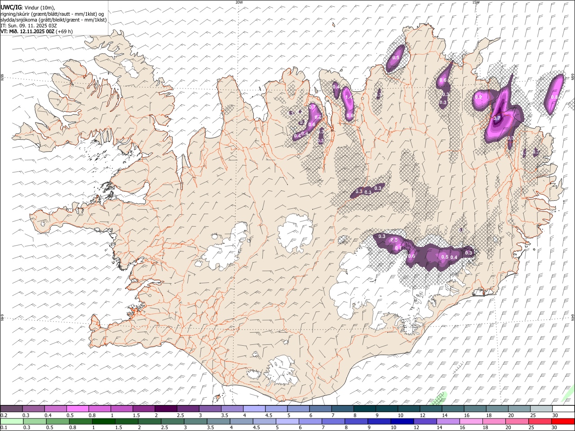Click the 'UWC/IG: Vindur (10m)' title line
The width and height of the screenshot is (575, 431).
28,7
